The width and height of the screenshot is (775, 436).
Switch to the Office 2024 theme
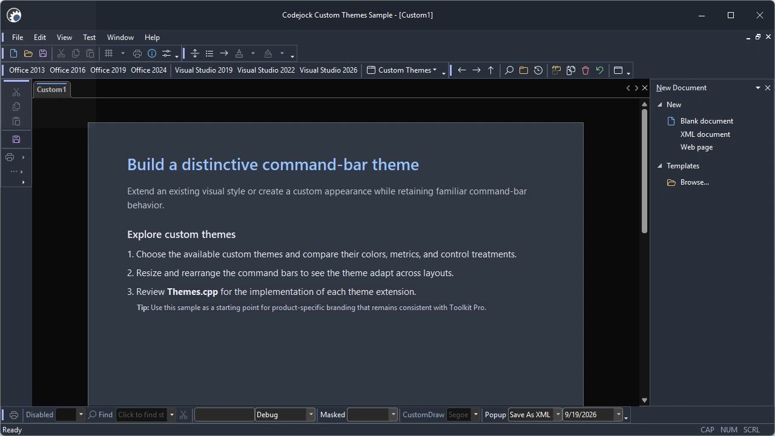[148, 70]
